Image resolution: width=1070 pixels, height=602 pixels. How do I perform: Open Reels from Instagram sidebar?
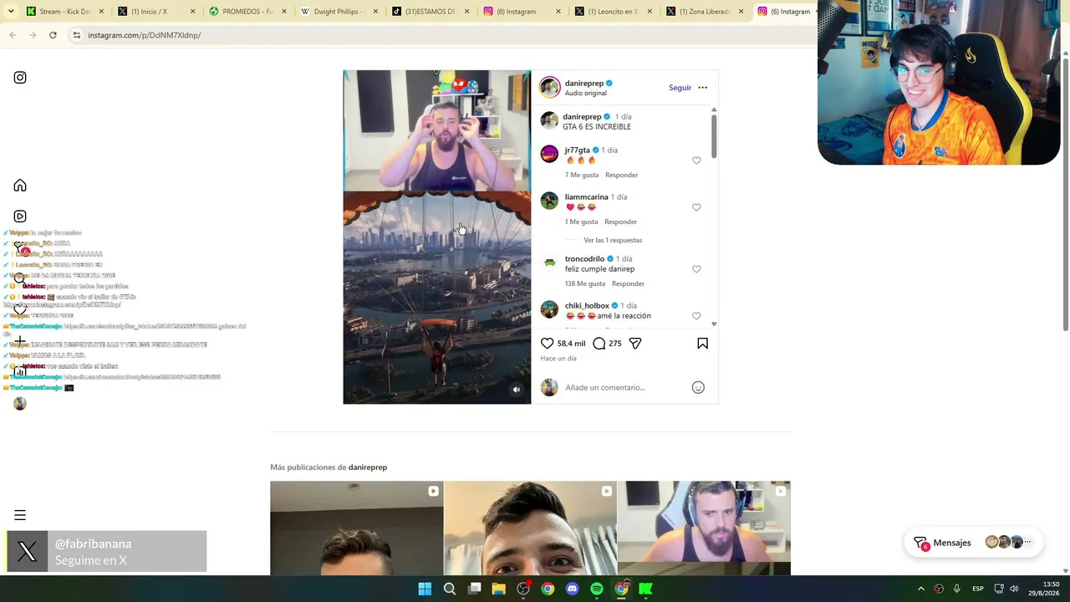(x=20, y=217)
